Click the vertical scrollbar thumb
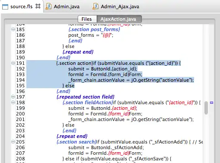220x163 pixels. click(x=206, y=108)
